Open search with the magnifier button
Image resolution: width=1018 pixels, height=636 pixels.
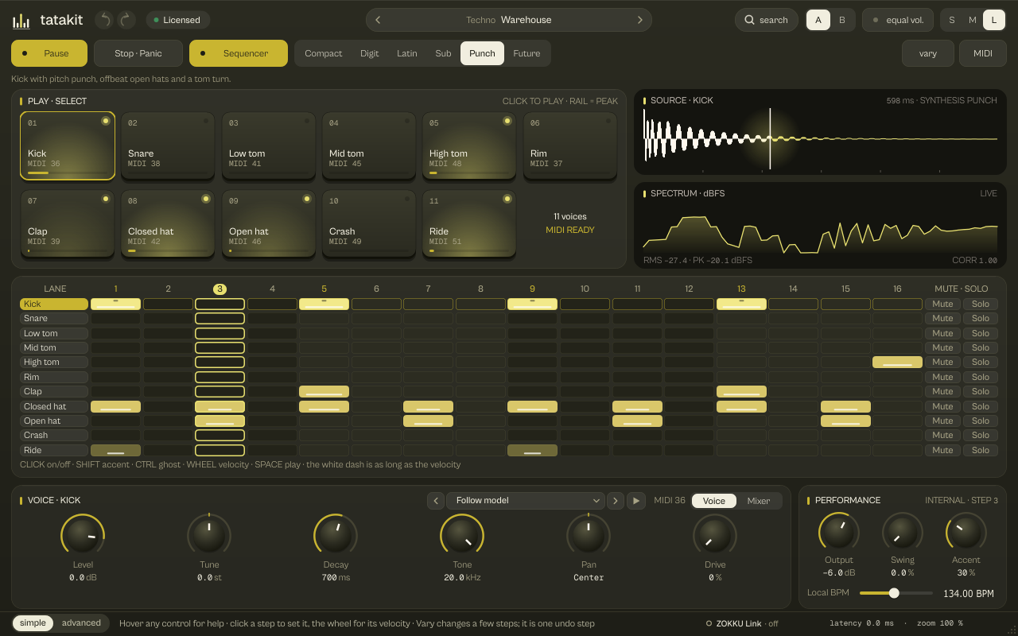coord(766,20)
